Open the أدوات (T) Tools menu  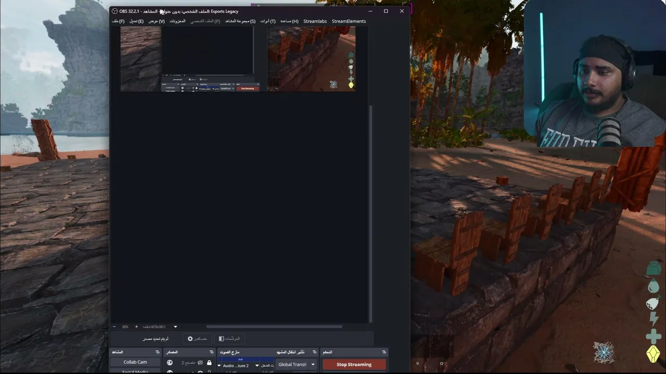point(268,21)
